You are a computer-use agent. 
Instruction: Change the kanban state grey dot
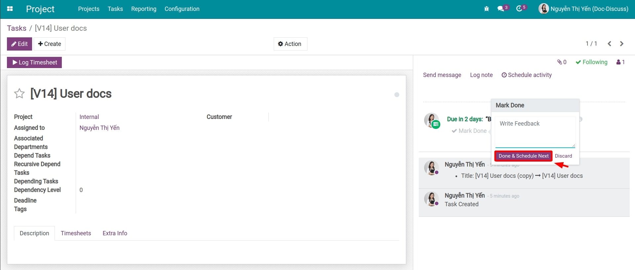tap(397, 95)
